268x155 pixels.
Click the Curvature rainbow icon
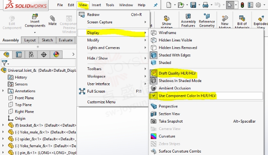153,136
